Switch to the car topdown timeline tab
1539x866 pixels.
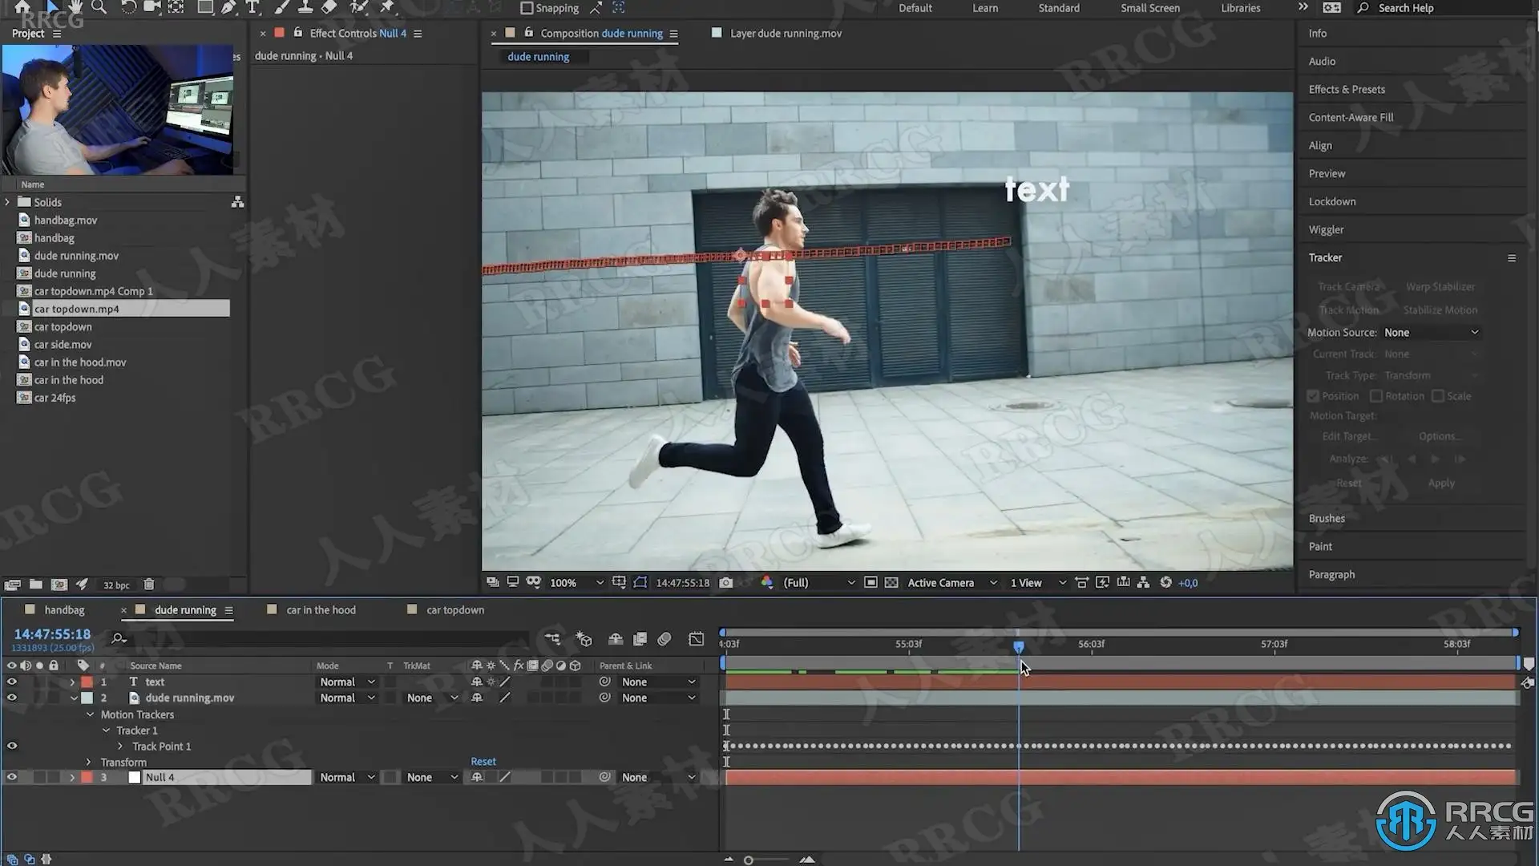pos(454,610)
